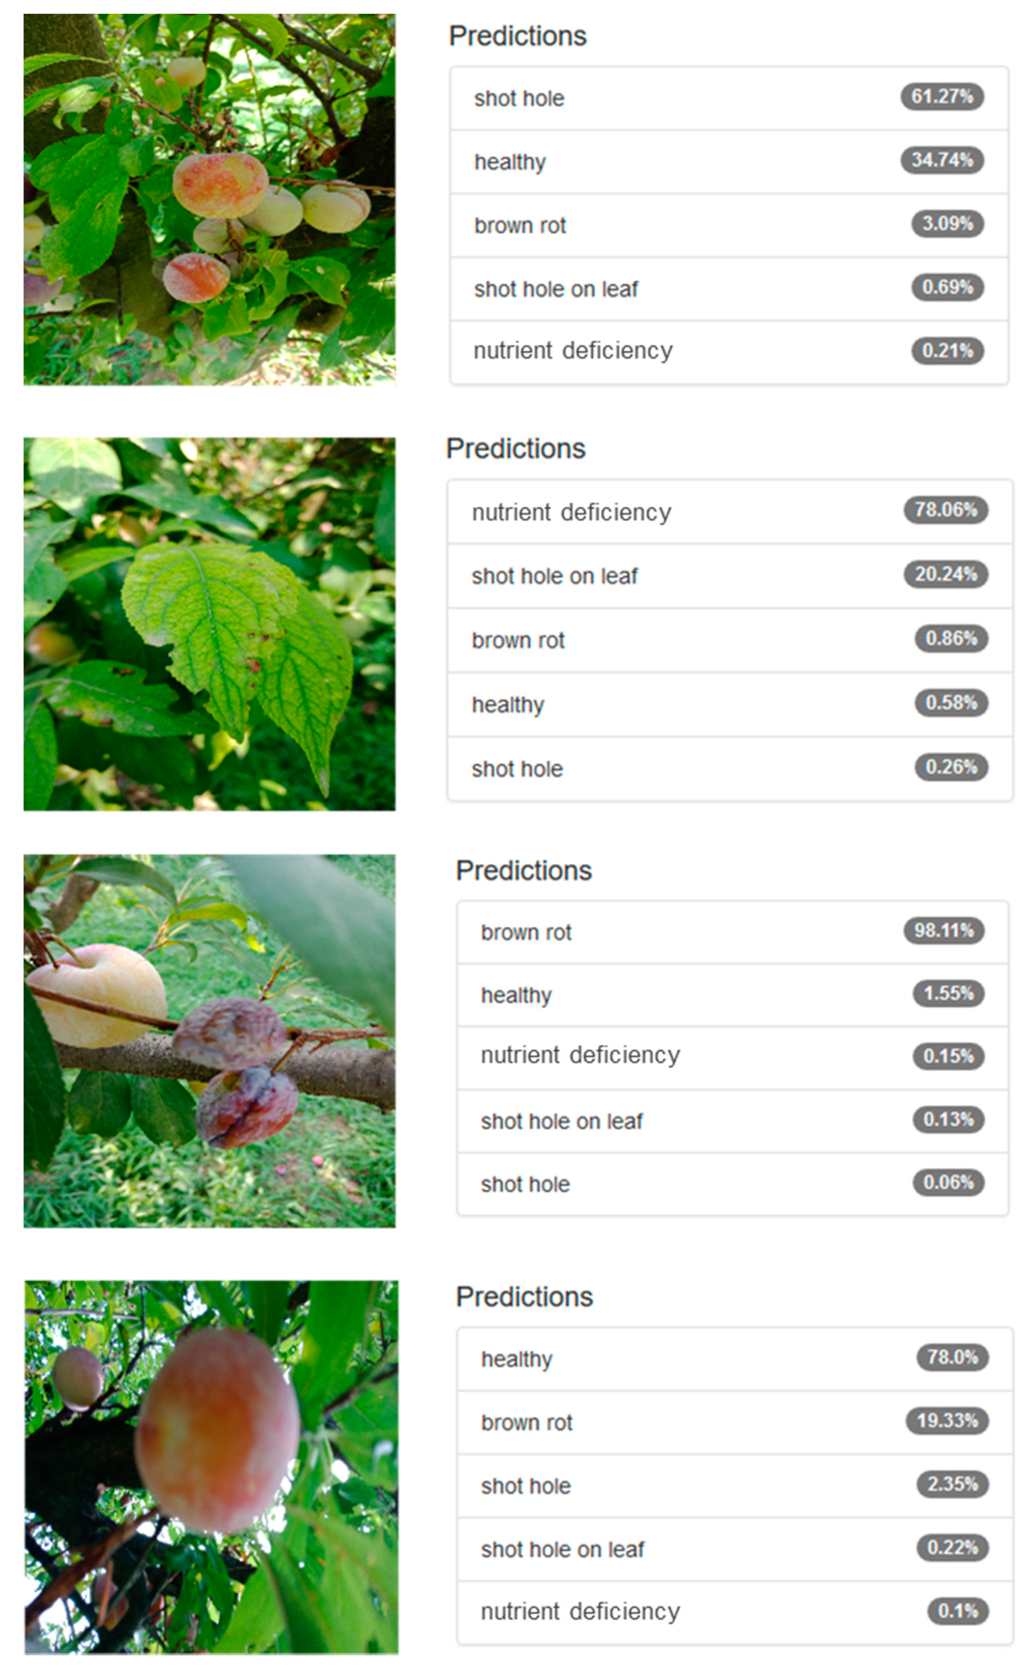Click the 78.06% nutrient deficiency badge
The image size is (1032, 1671).
point(946,510)
